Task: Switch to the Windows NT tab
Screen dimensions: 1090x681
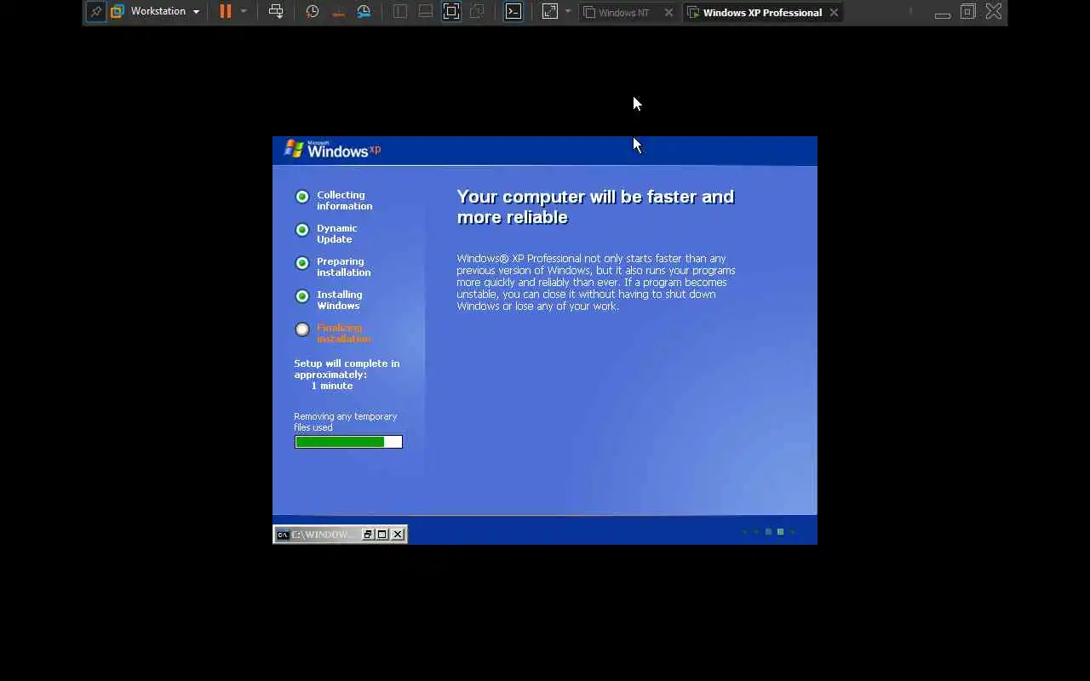Action: pyautogui.click(x=623, y=13)
